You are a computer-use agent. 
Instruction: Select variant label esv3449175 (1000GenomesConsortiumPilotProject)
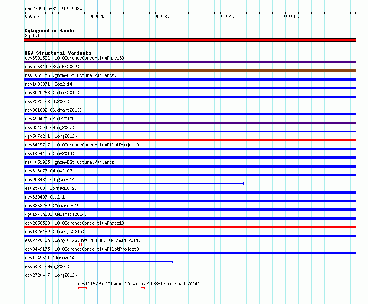pyautogui.click(x=82, y=249)
